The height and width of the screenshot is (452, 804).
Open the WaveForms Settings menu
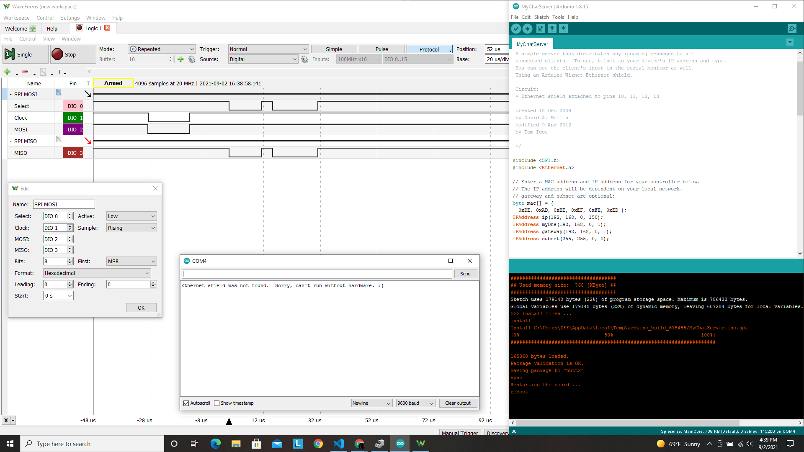[70, 18]
